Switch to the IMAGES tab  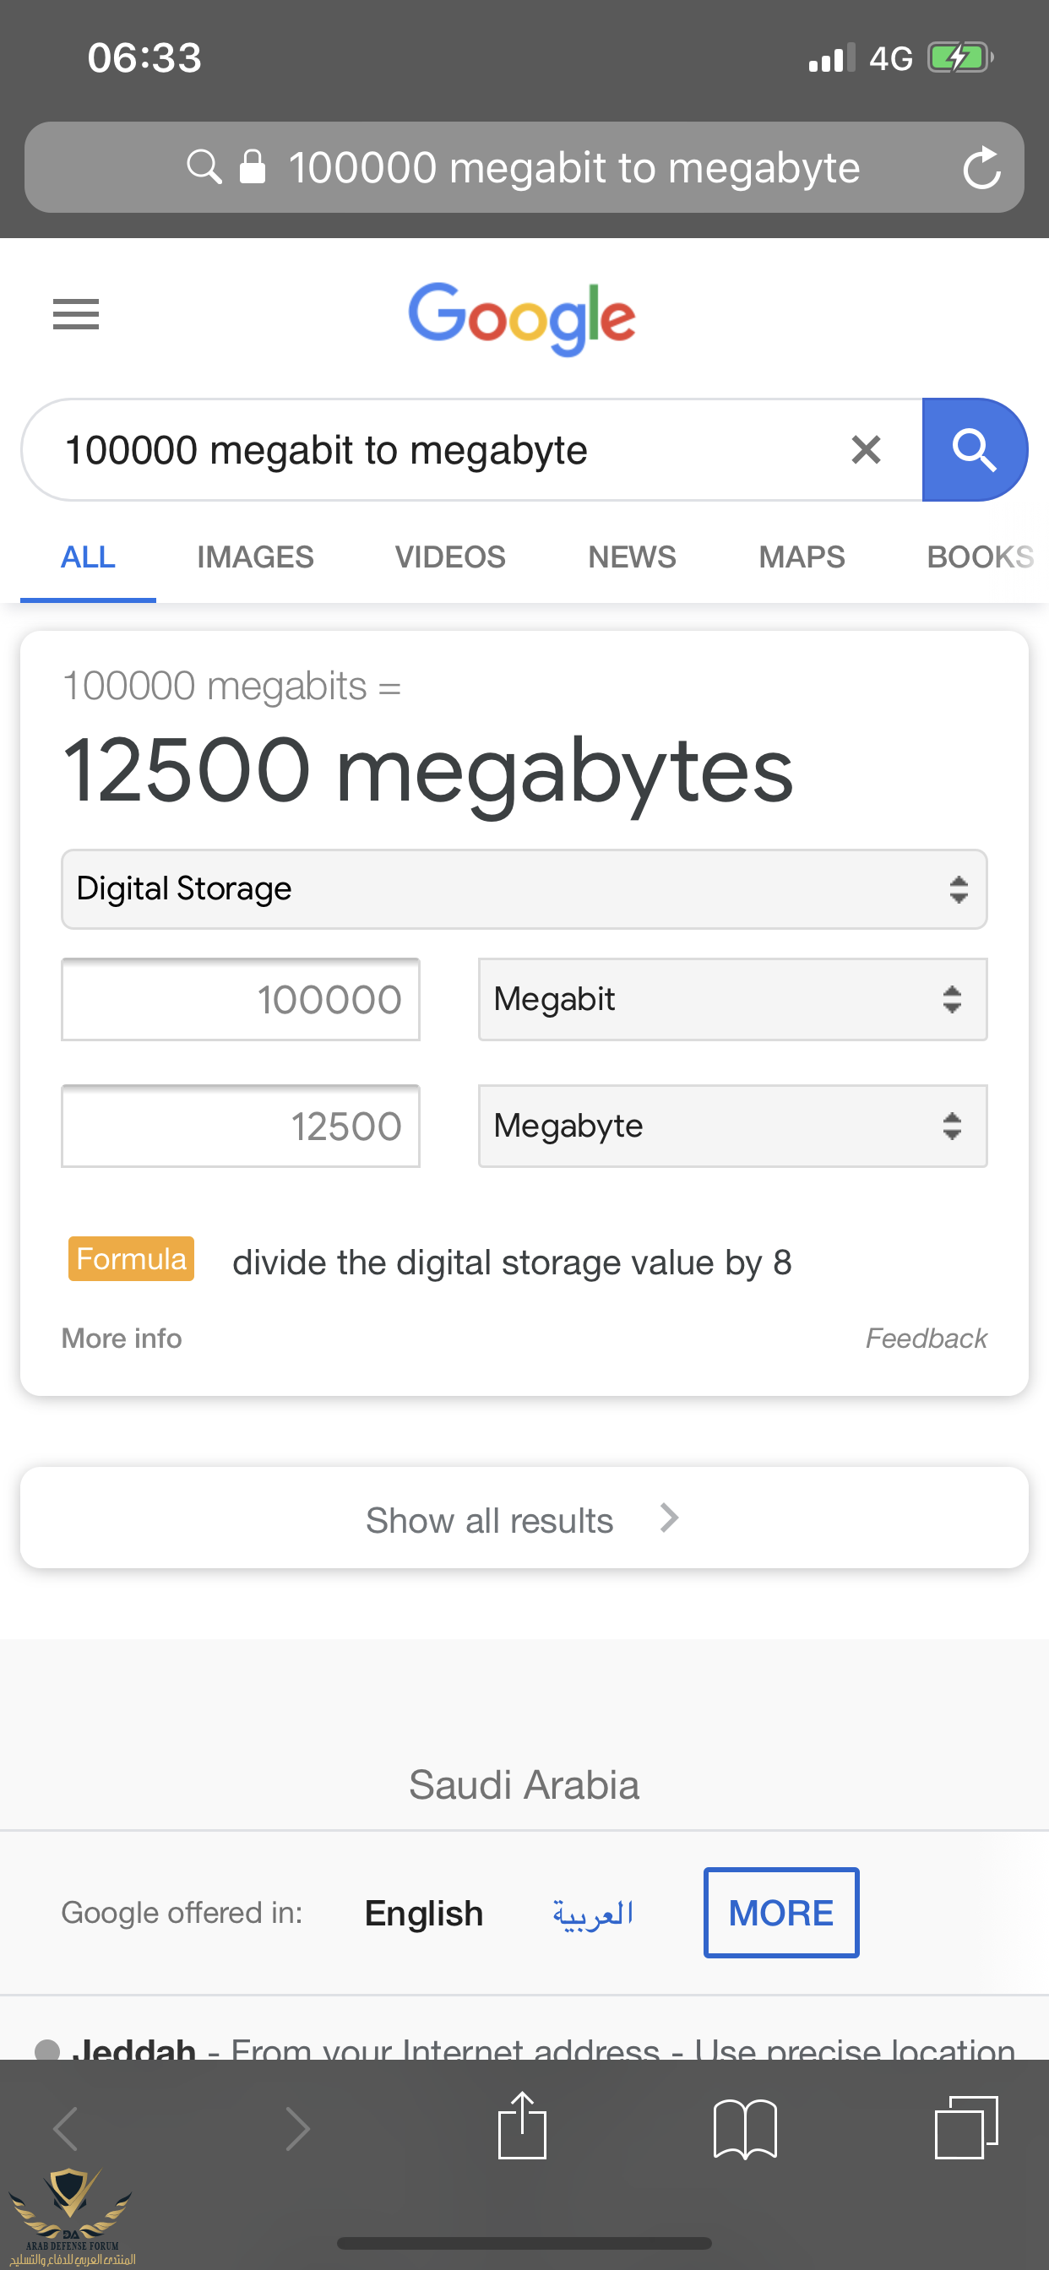(x=255, y=557)
